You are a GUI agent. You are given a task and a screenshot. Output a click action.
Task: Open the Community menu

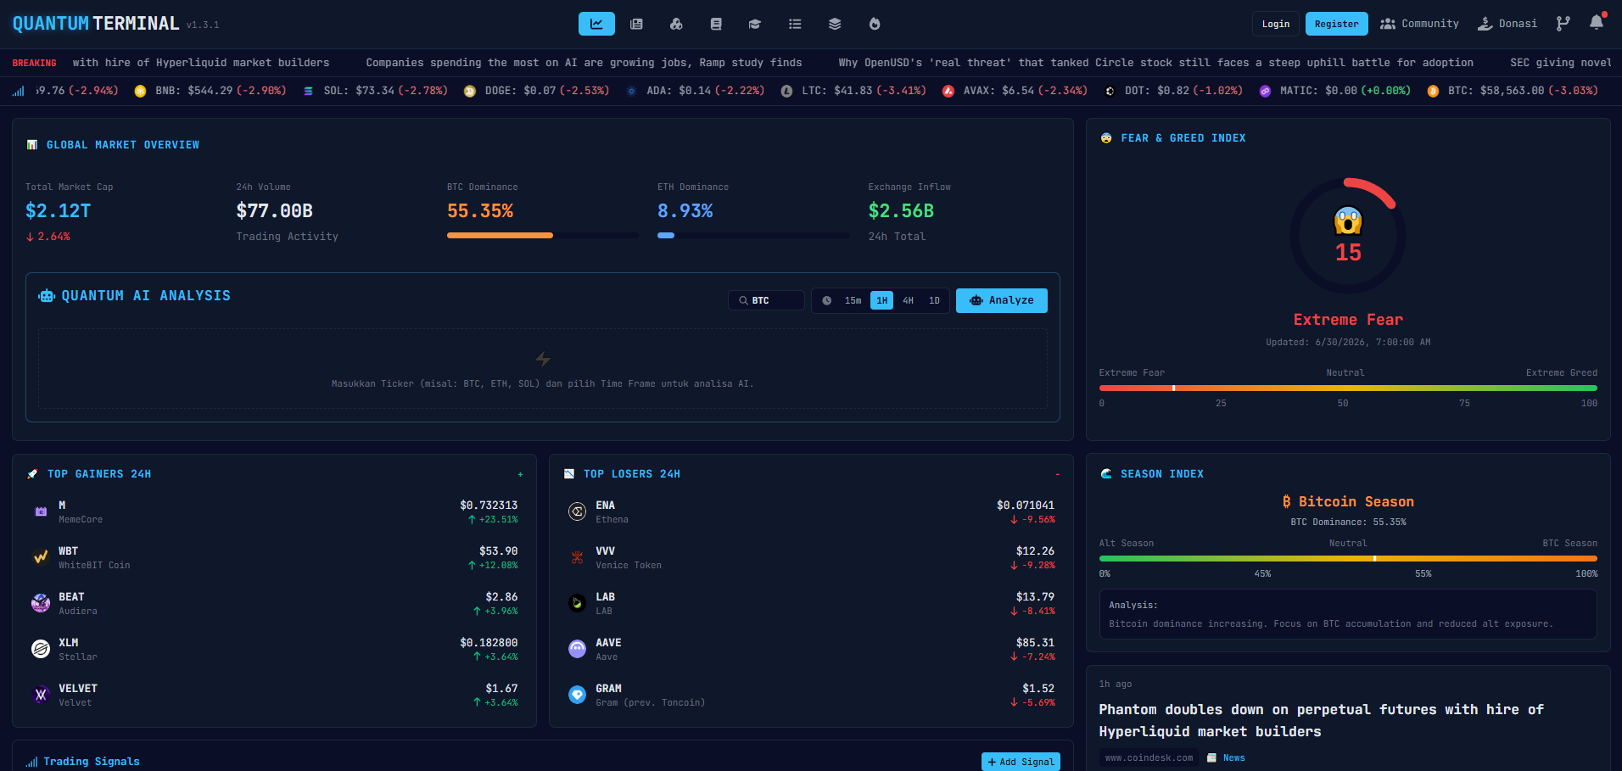pos(1419,24)
